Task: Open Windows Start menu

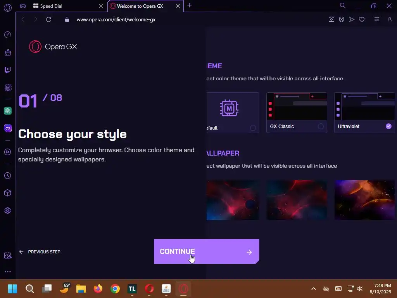Action: (12, 289)
